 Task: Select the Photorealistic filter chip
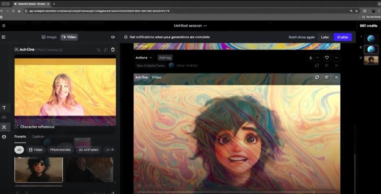click(x=60, y=150)
